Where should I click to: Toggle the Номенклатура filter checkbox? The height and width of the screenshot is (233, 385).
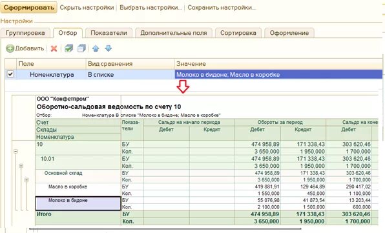[x=10, y=74]
